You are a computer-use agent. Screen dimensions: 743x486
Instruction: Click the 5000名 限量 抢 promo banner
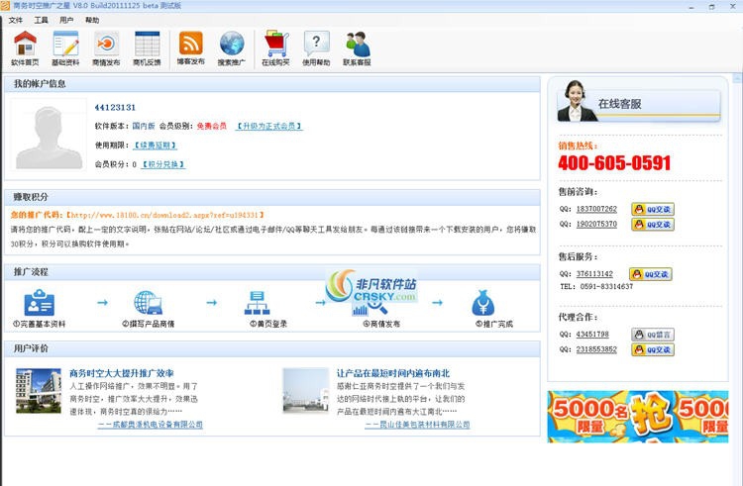click(638, 417)
